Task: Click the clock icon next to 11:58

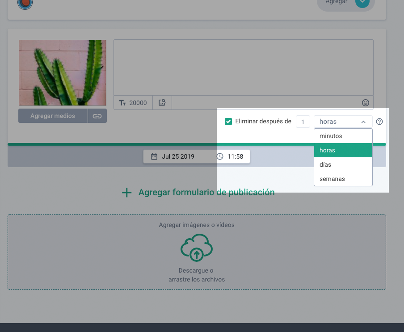Action: click(220, 157)
